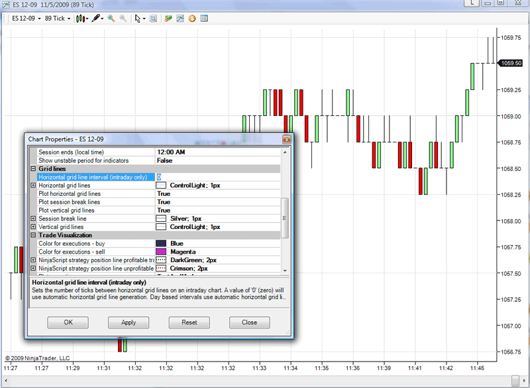The image size is (530, 388).
Task: Open drawing tools dropdown arrow
Action: pyautogui.click(x=102, y=19)
